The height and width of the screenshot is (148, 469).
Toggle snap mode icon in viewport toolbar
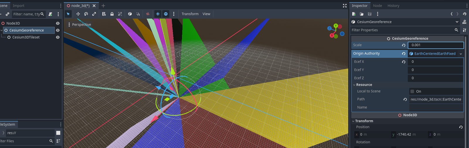click(138, 14)
